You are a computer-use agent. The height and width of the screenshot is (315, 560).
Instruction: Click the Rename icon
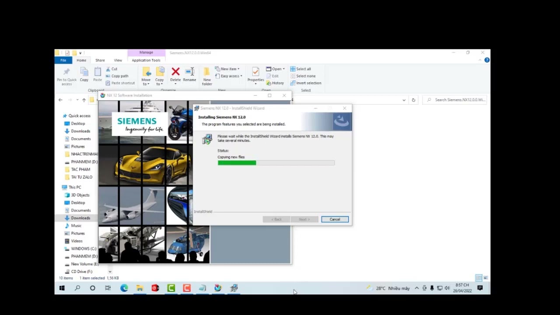(x=189, y=71)
